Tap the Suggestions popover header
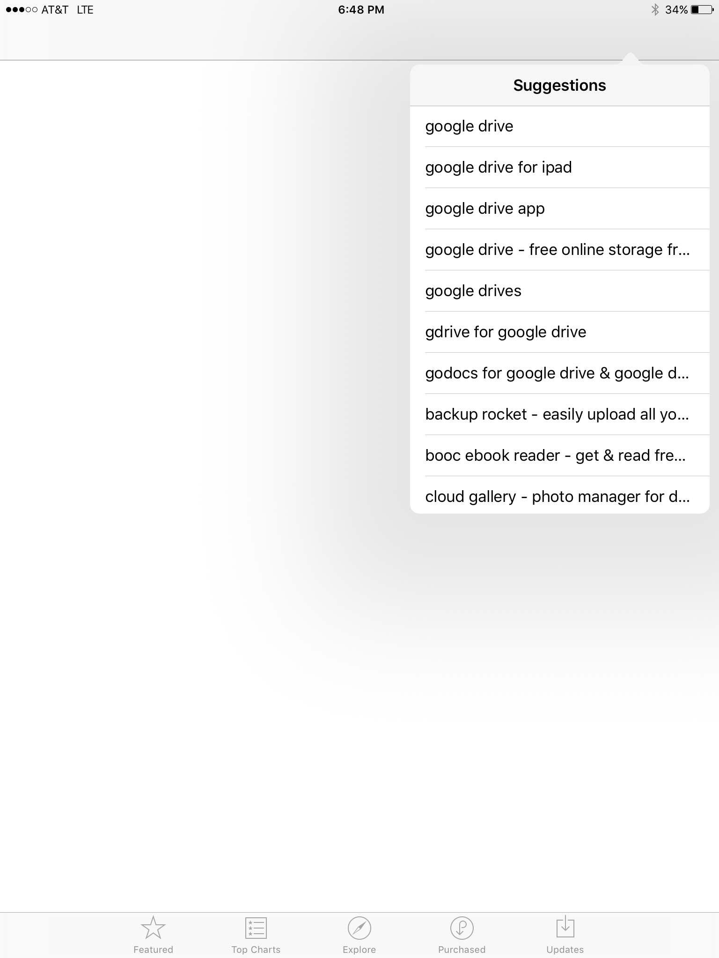The height and width of the screenshot is (958, 719). coord(560,85)
